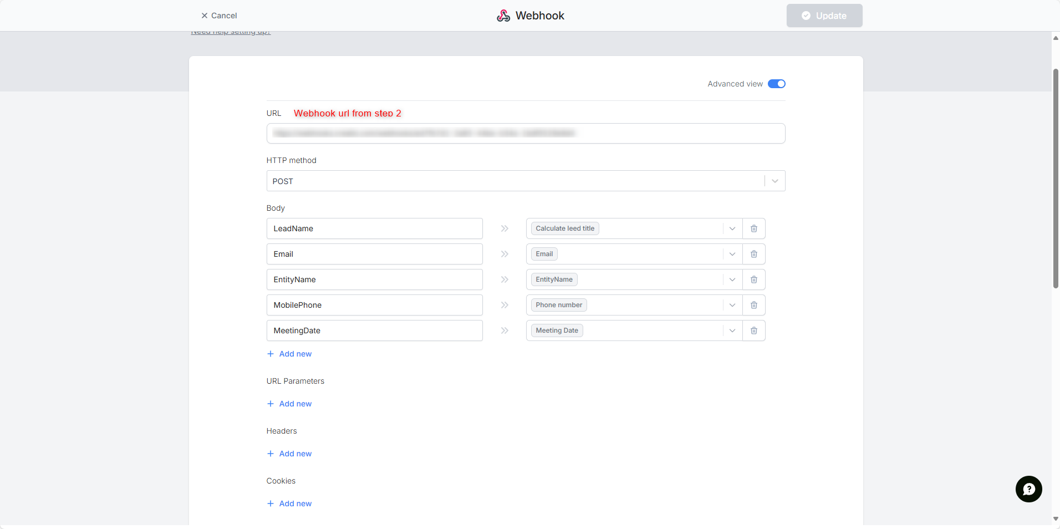Delete the MobilePhone body row
The width and height of the screenshot is (1060, 529).
[753, 305]
